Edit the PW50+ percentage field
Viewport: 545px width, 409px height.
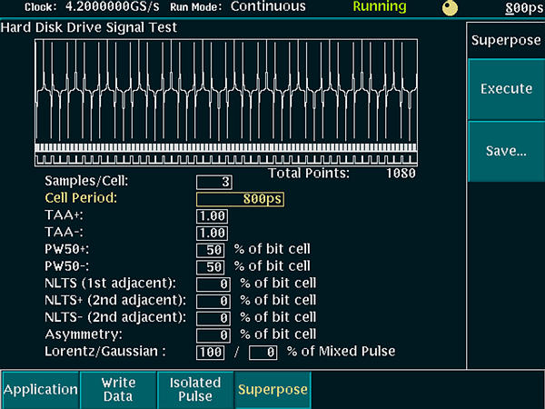211,249
